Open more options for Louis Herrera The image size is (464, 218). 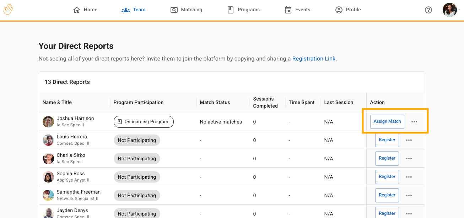tap(409, 140)
